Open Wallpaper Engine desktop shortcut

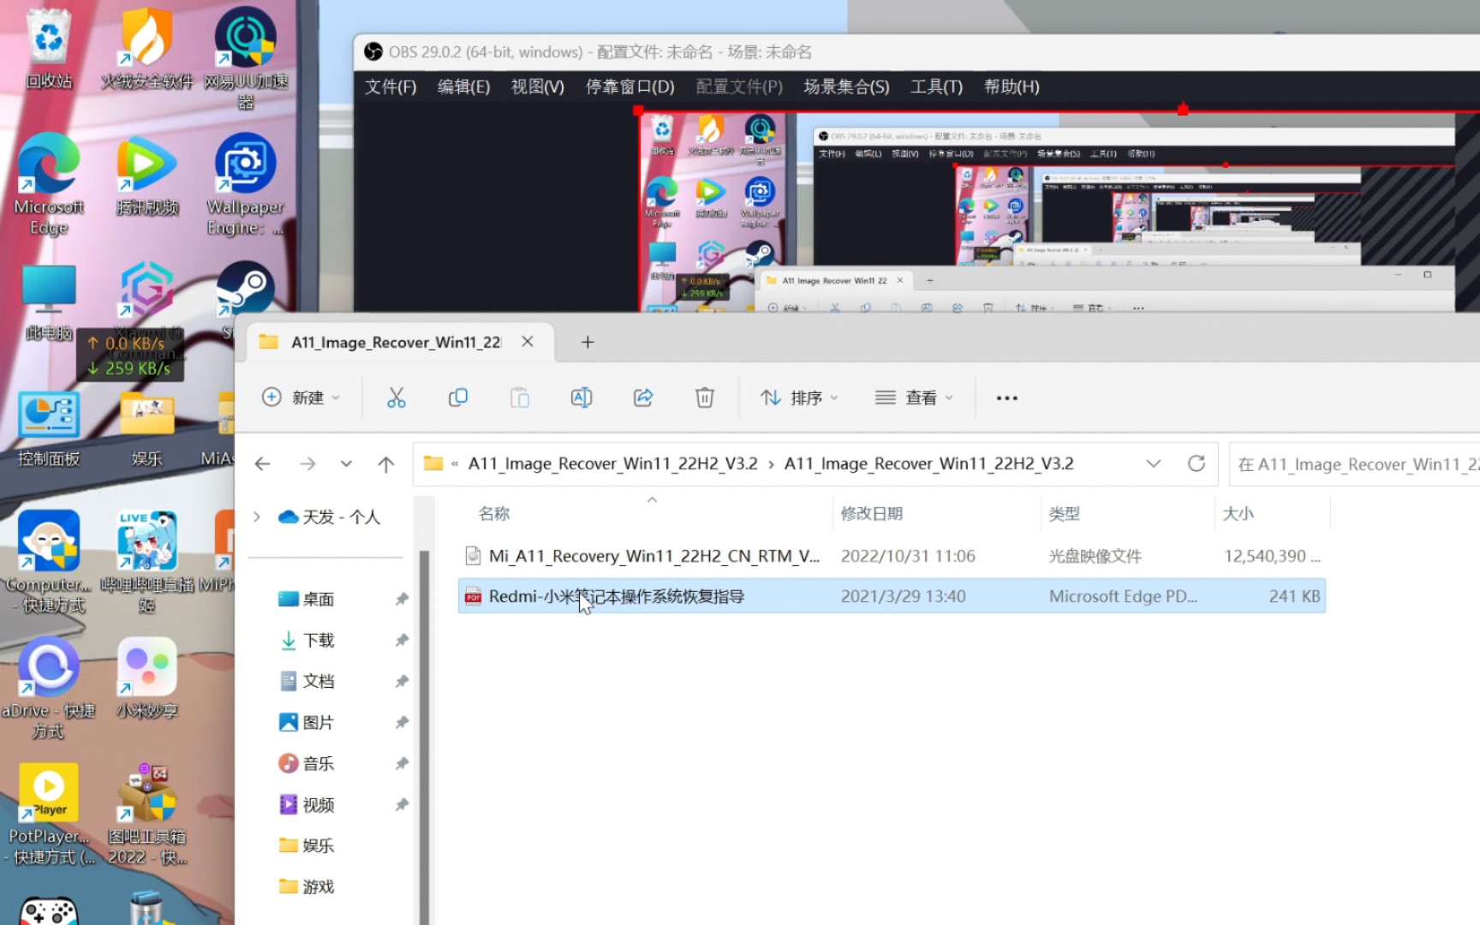(246, 184)
